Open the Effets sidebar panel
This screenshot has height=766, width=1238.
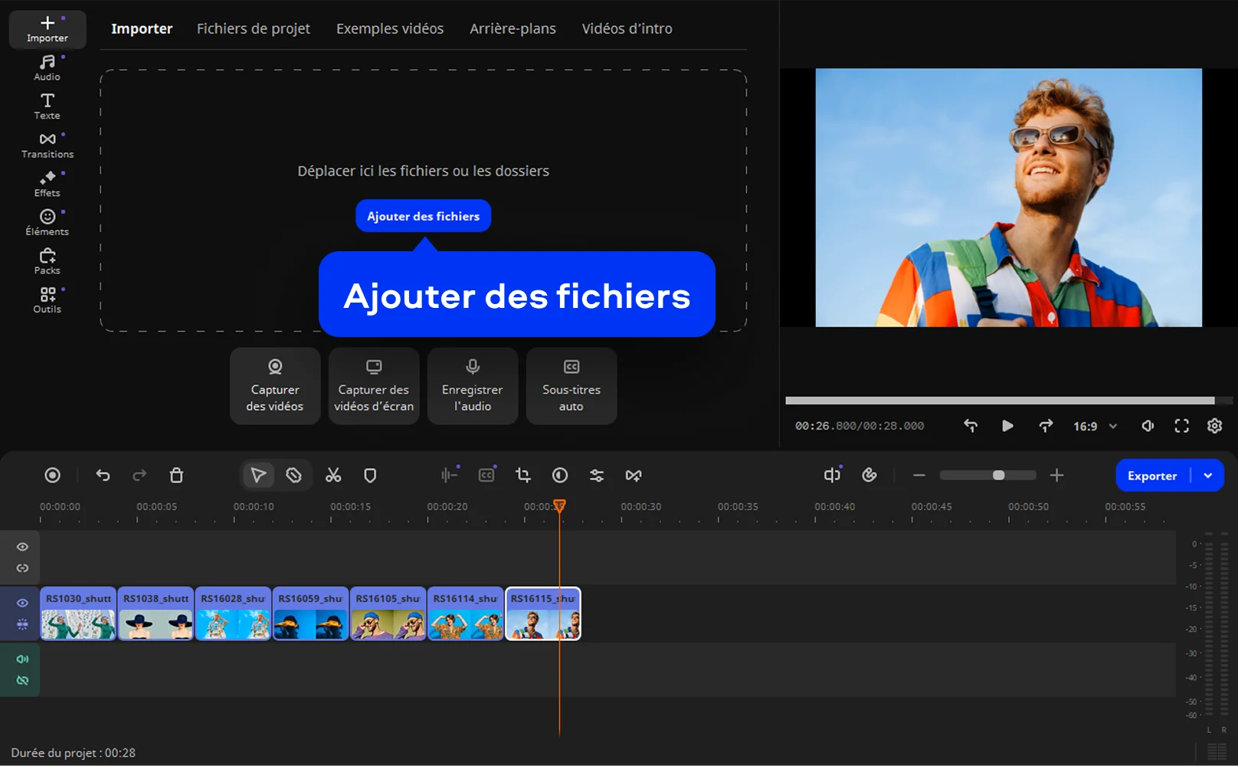pos(47,184)
